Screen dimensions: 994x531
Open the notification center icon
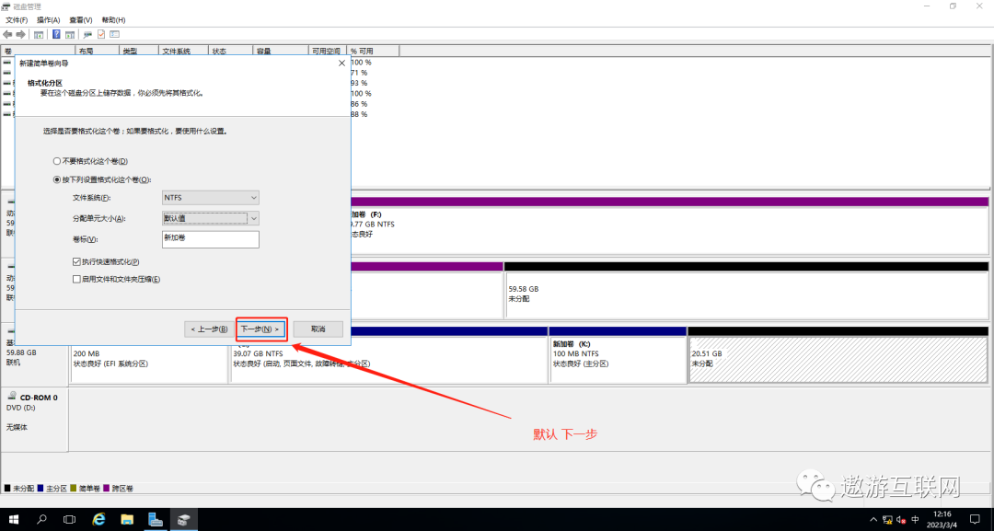975,520
